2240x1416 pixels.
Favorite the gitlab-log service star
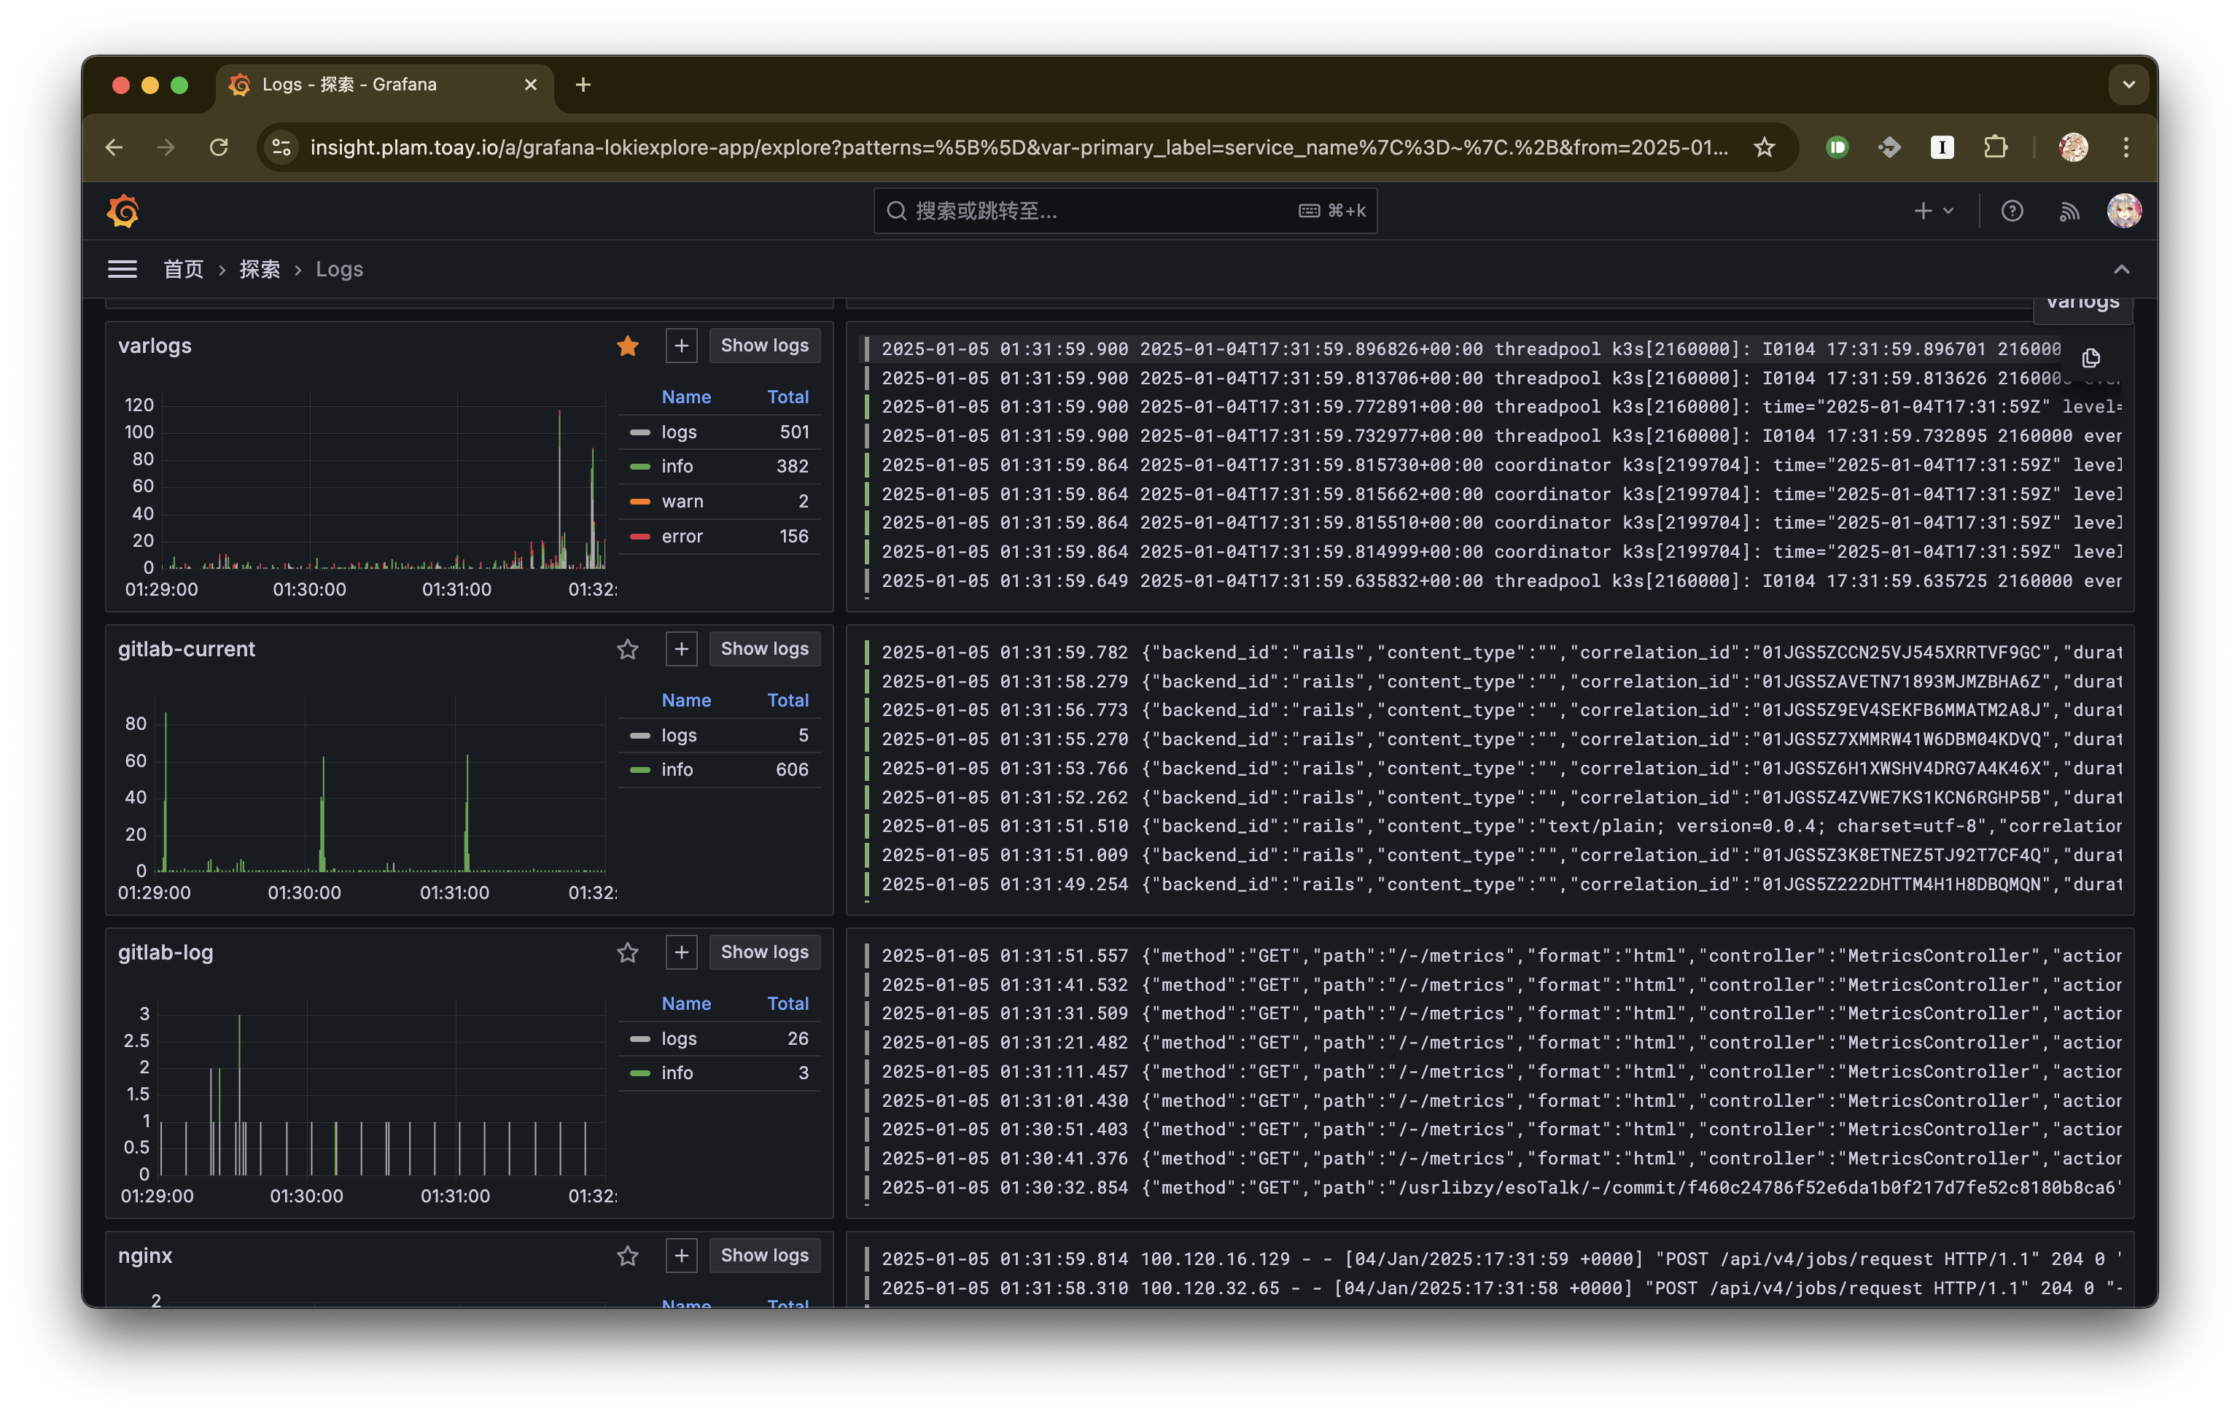(628, 953)
